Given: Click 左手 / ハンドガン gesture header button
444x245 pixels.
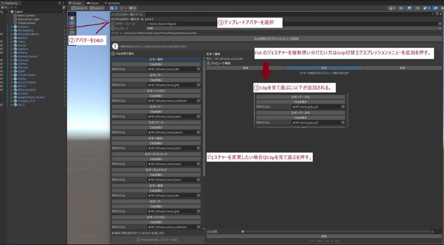Looking at the screenshot, I should pyautogui.click(x=156, y=91).
